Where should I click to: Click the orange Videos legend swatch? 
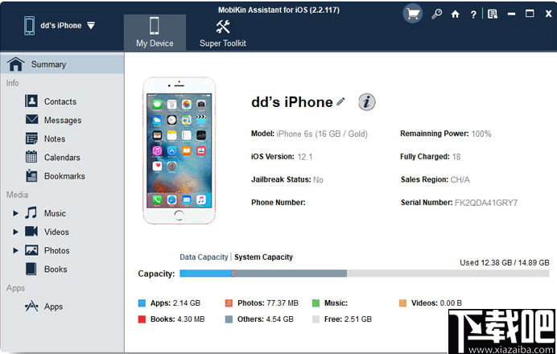402,303
